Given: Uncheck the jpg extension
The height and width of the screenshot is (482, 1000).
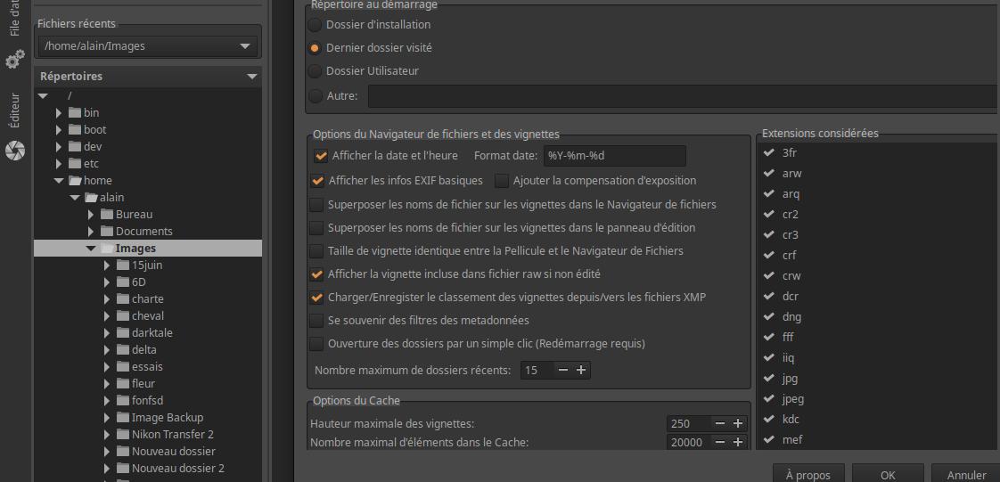Looking at the screenshot, I should tap(768, 378).
